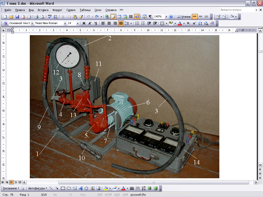The image size is (263, 197).
Task: Switch to Чтение reading layout
Action: [x=184, y=17]
